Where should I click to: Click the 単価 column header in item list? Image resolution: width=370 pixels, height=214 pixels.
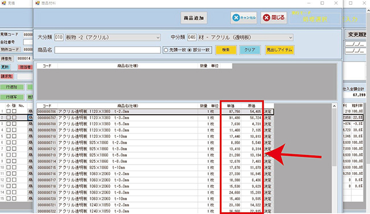coord(231,106)
